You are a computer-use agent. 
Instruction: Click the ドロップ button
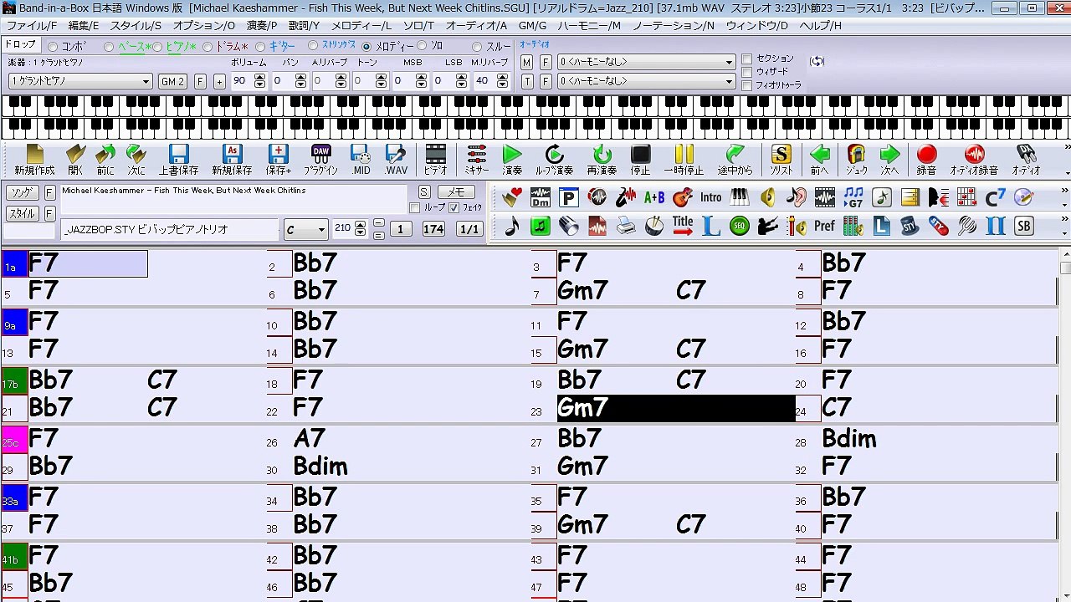[21, 44]
